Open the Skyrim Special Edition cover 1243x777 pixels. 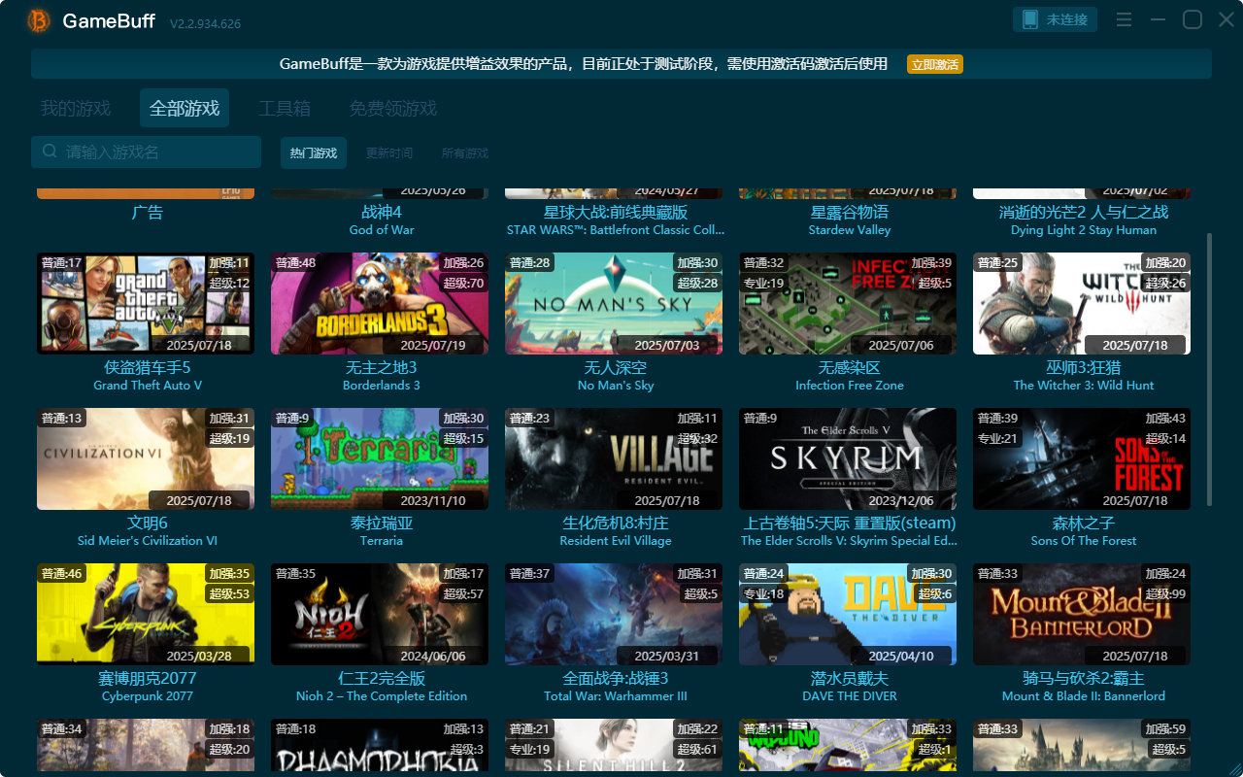point(847,458)
